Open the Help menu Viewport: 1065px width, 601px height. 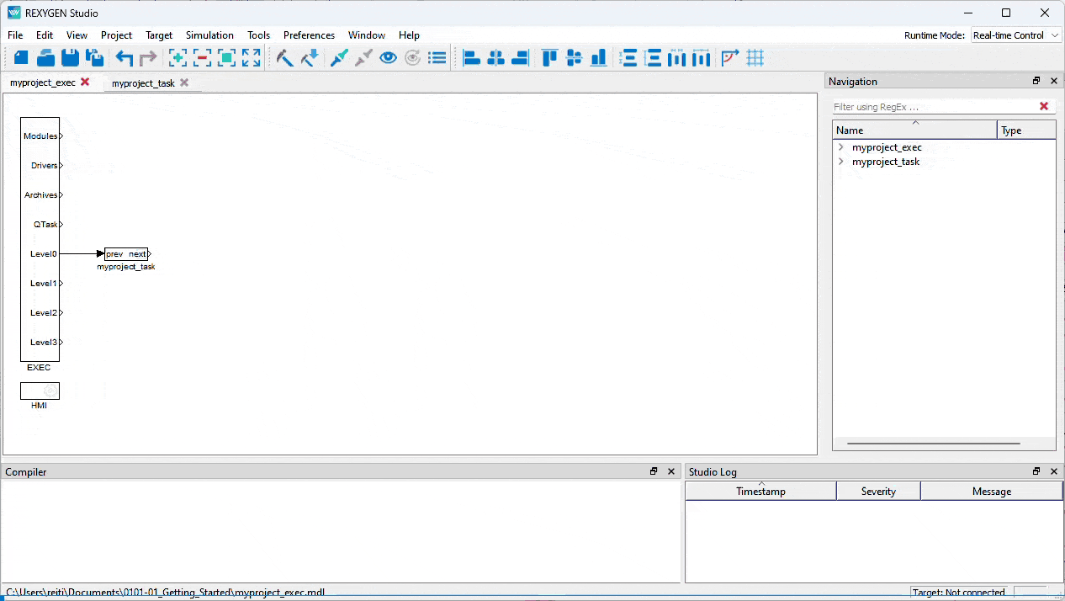409,35
